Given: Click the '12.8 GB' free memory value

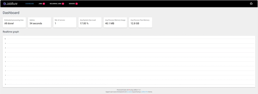Looking at the screenshot, I should point(135,23).
